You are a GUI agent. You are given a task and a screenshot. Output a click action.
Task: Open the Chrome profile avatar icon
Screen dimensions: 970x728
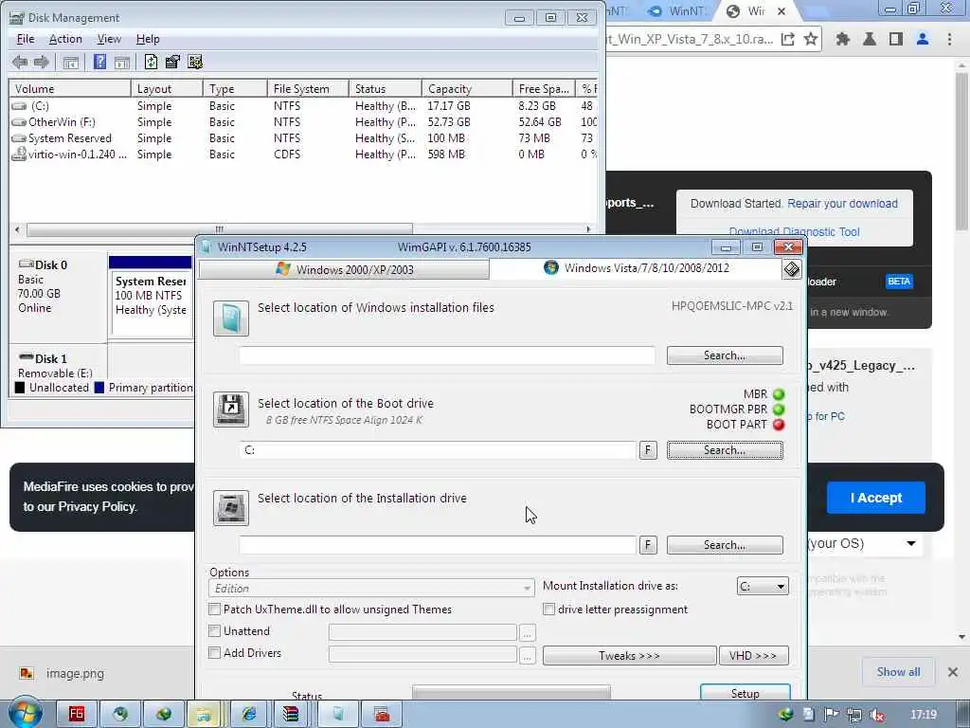point(923,40)
